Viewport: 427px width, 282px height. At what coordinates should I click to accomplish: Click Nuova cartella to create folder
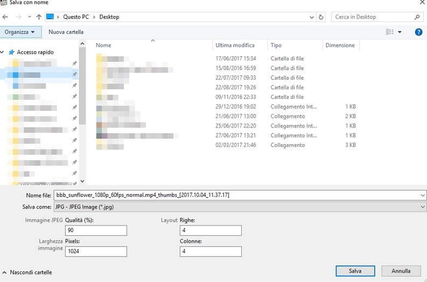(66, 32)
